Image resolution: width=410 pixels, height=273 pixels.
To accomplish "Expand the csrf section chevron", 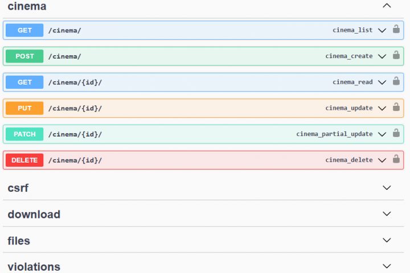I will pos(387,188).
